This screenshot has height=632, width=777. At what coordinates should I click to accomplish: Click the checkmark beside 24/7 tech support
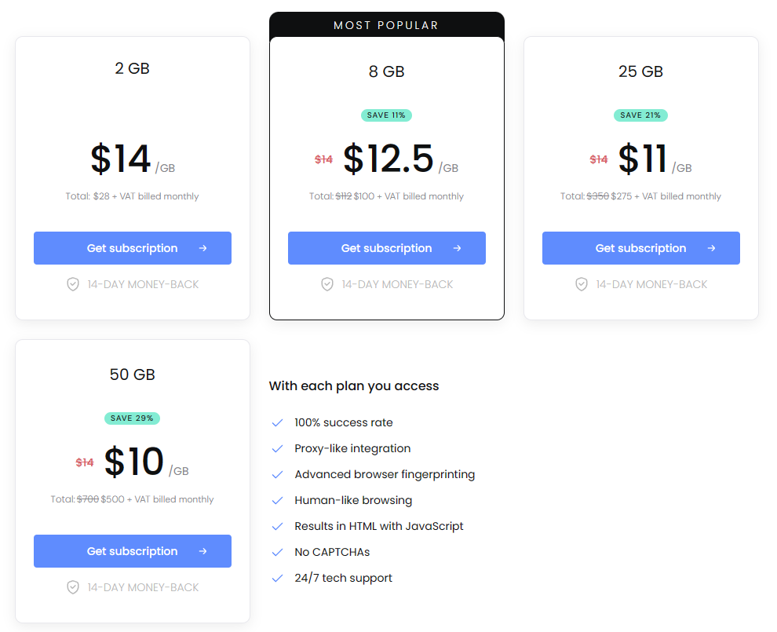[x=277, y=578]
